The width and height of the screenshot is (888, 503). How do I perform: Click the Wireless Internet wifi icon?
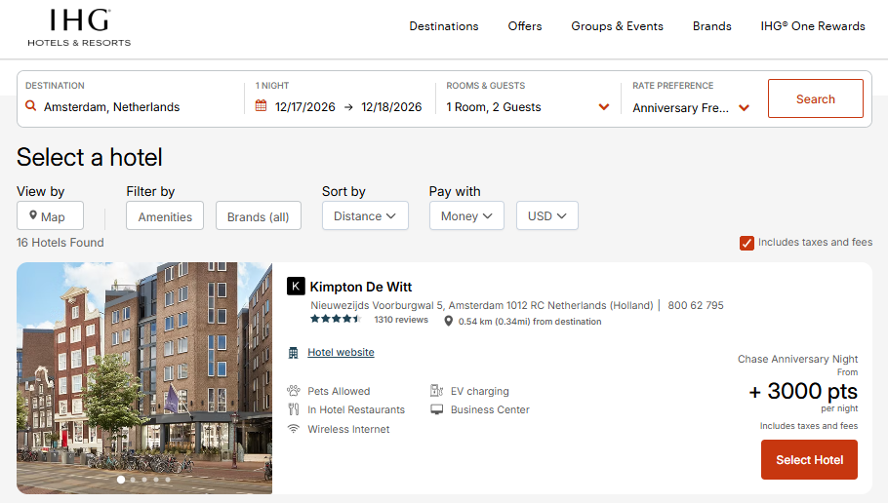[294, 428]
